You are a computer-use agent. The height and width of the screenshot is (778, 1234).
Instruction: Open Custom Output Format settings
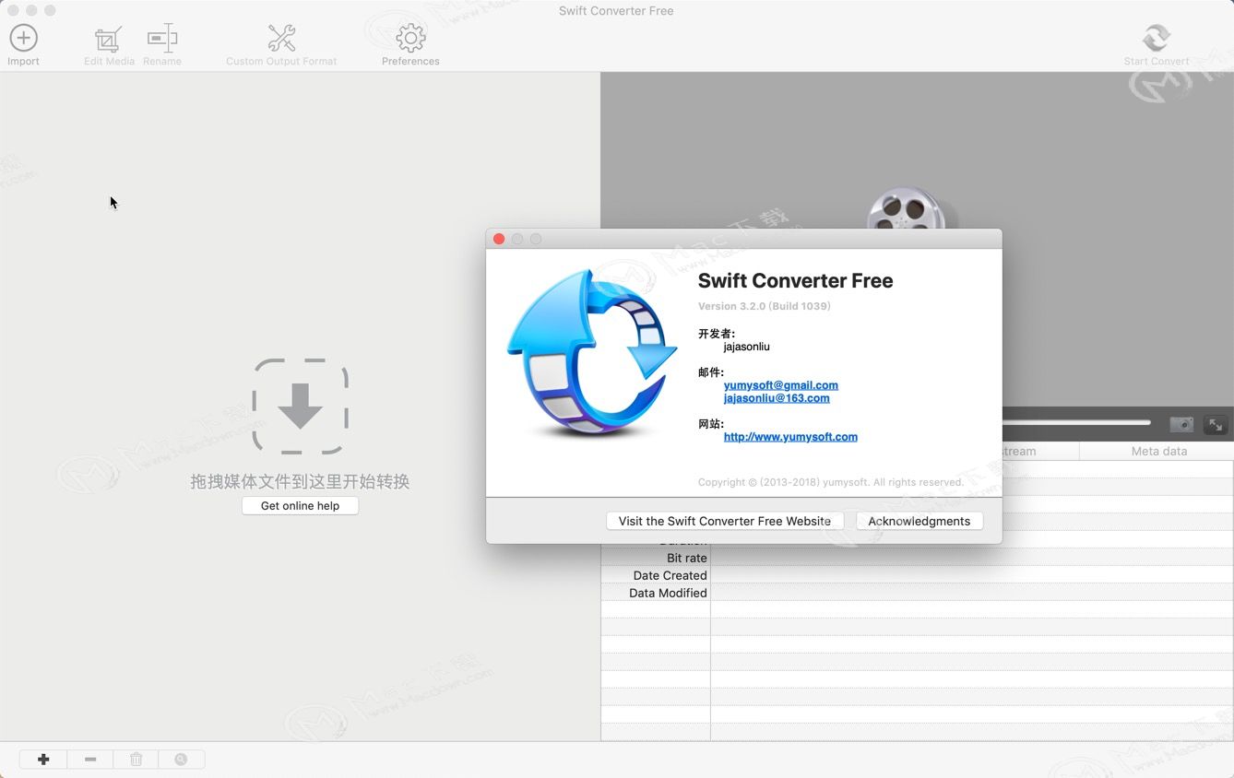click(281, 38)
